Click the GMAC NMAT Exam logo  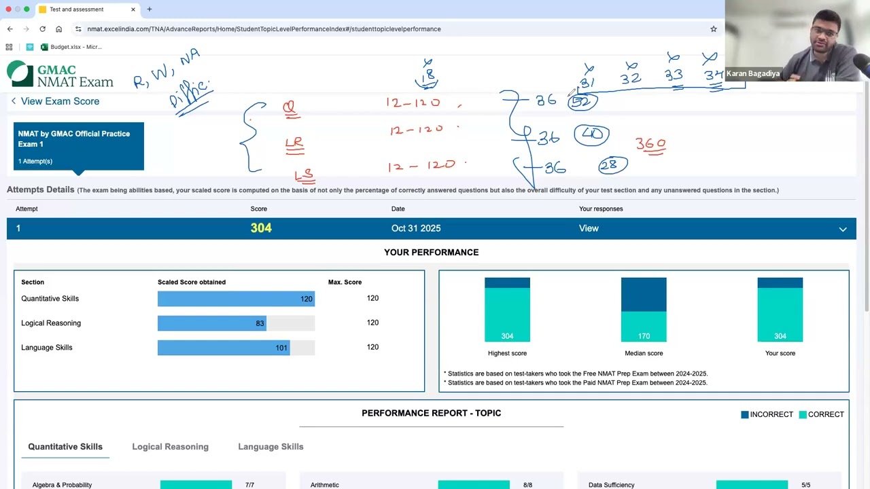60,75
